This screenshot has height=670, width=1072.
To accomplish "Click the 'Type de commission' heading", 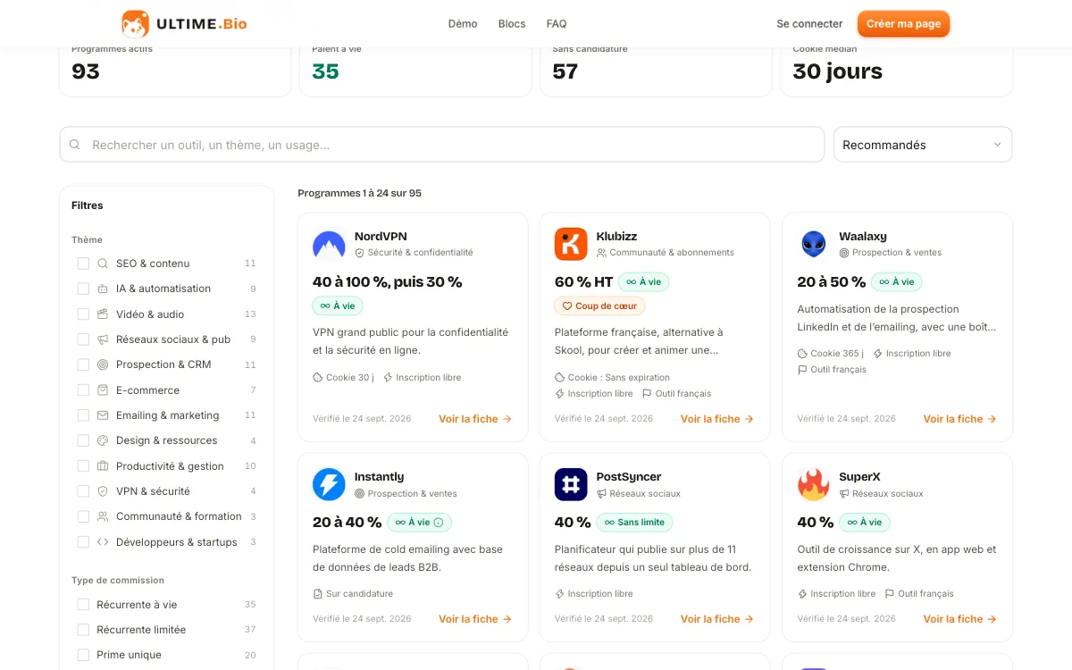I will [x=118, y=580].
